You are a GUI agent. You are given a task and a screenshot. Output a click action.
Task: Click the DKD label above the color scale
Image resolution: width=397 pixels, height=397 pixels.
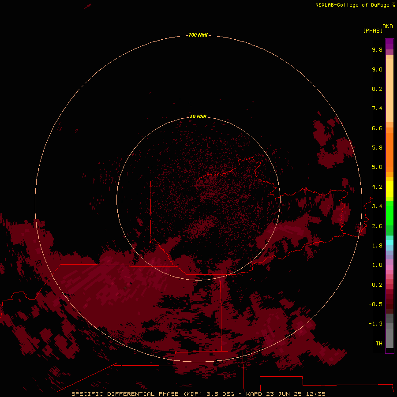[388, 26]
